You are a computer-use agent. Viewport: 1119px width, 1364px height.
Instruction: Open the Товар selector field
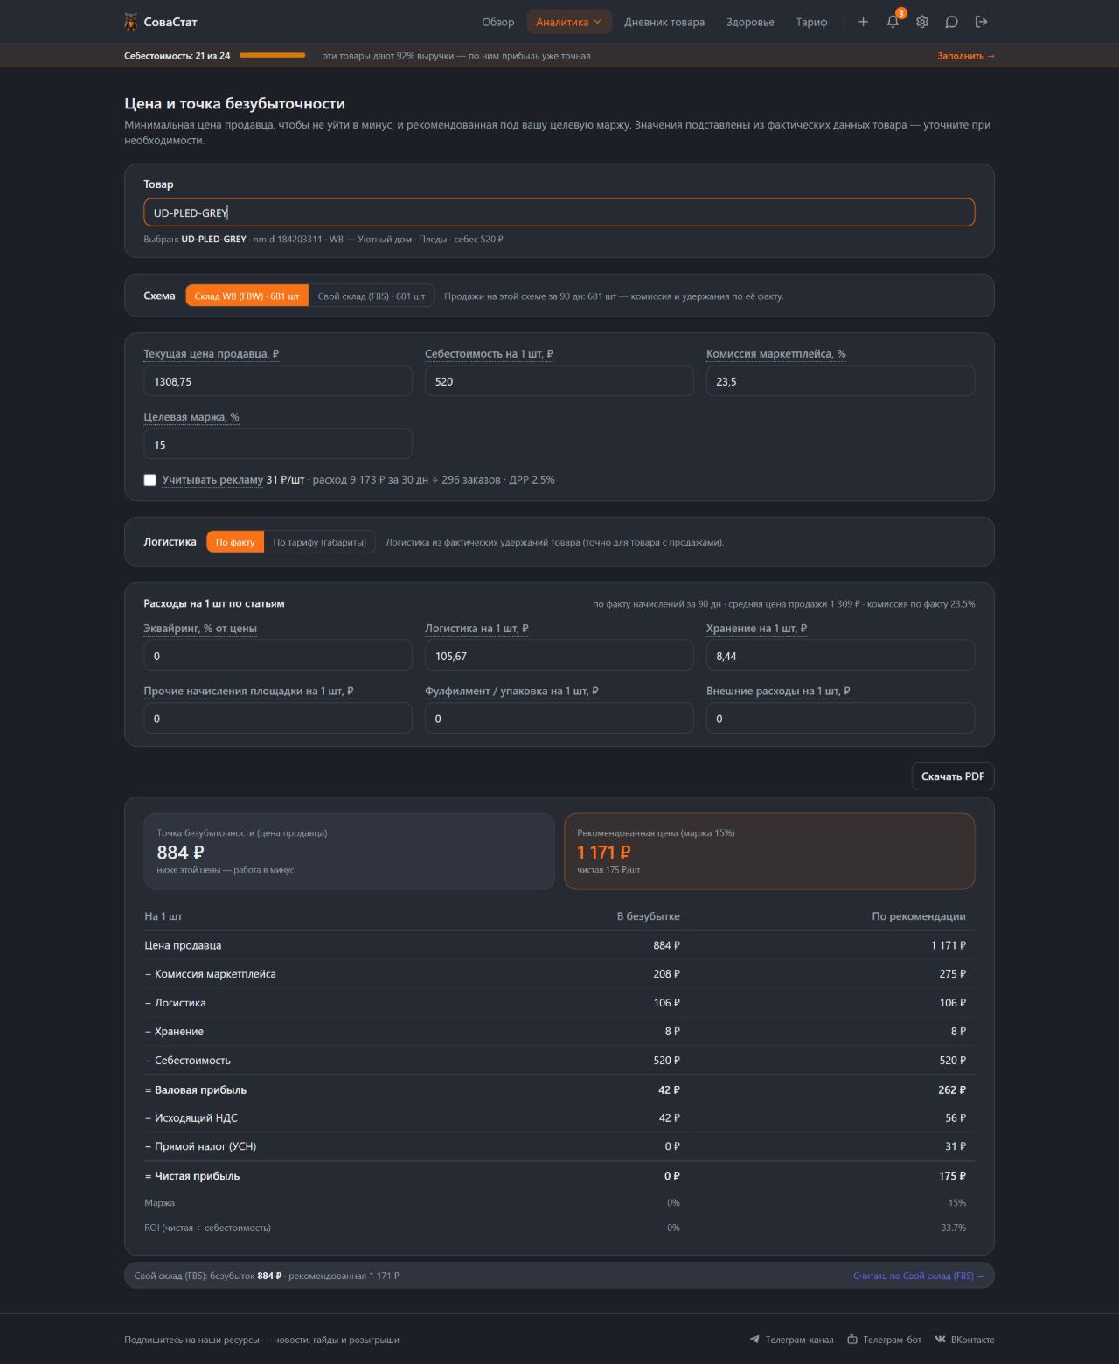[x=559, y=212]
